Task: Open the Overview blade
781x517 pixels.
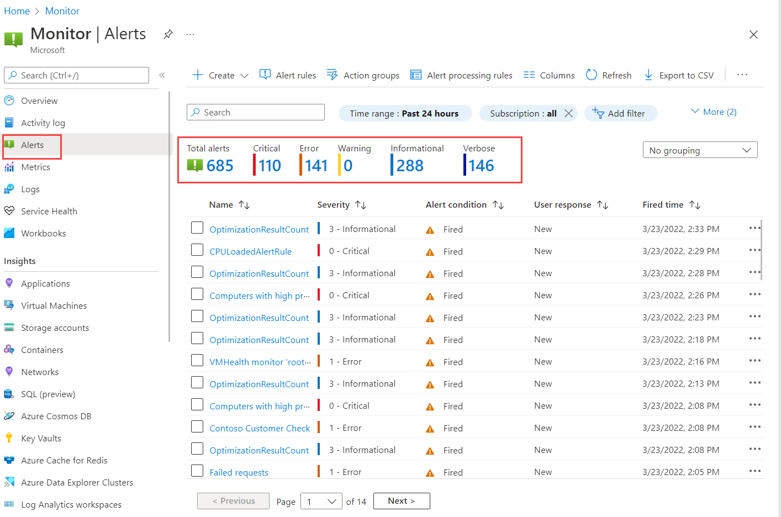Action: [x=39, y=101]
